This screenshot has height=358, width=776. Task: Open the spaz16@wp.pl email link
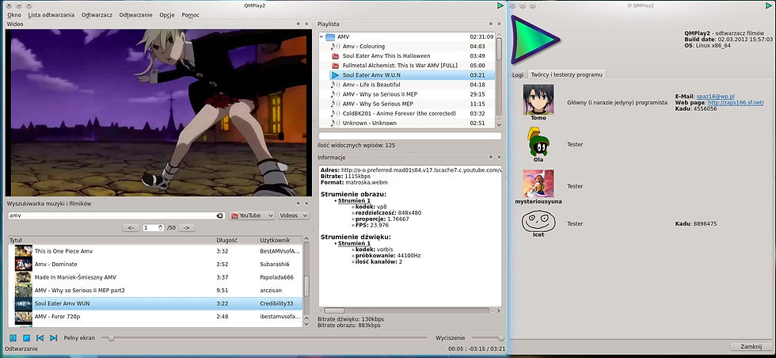point(714,96)
